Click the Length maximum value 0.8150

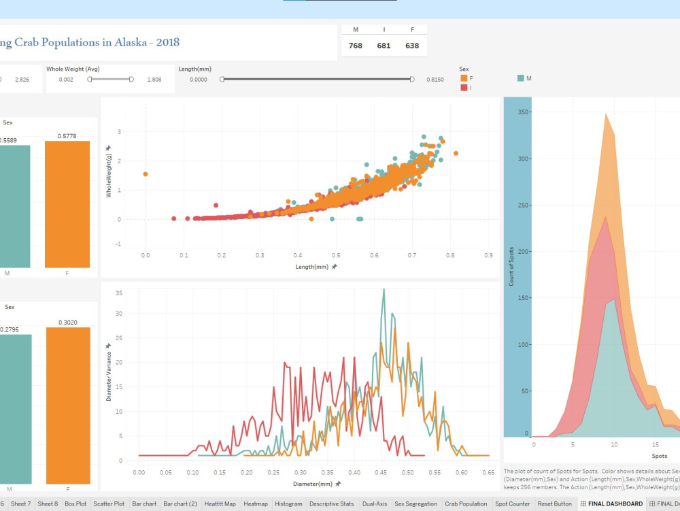435,80
